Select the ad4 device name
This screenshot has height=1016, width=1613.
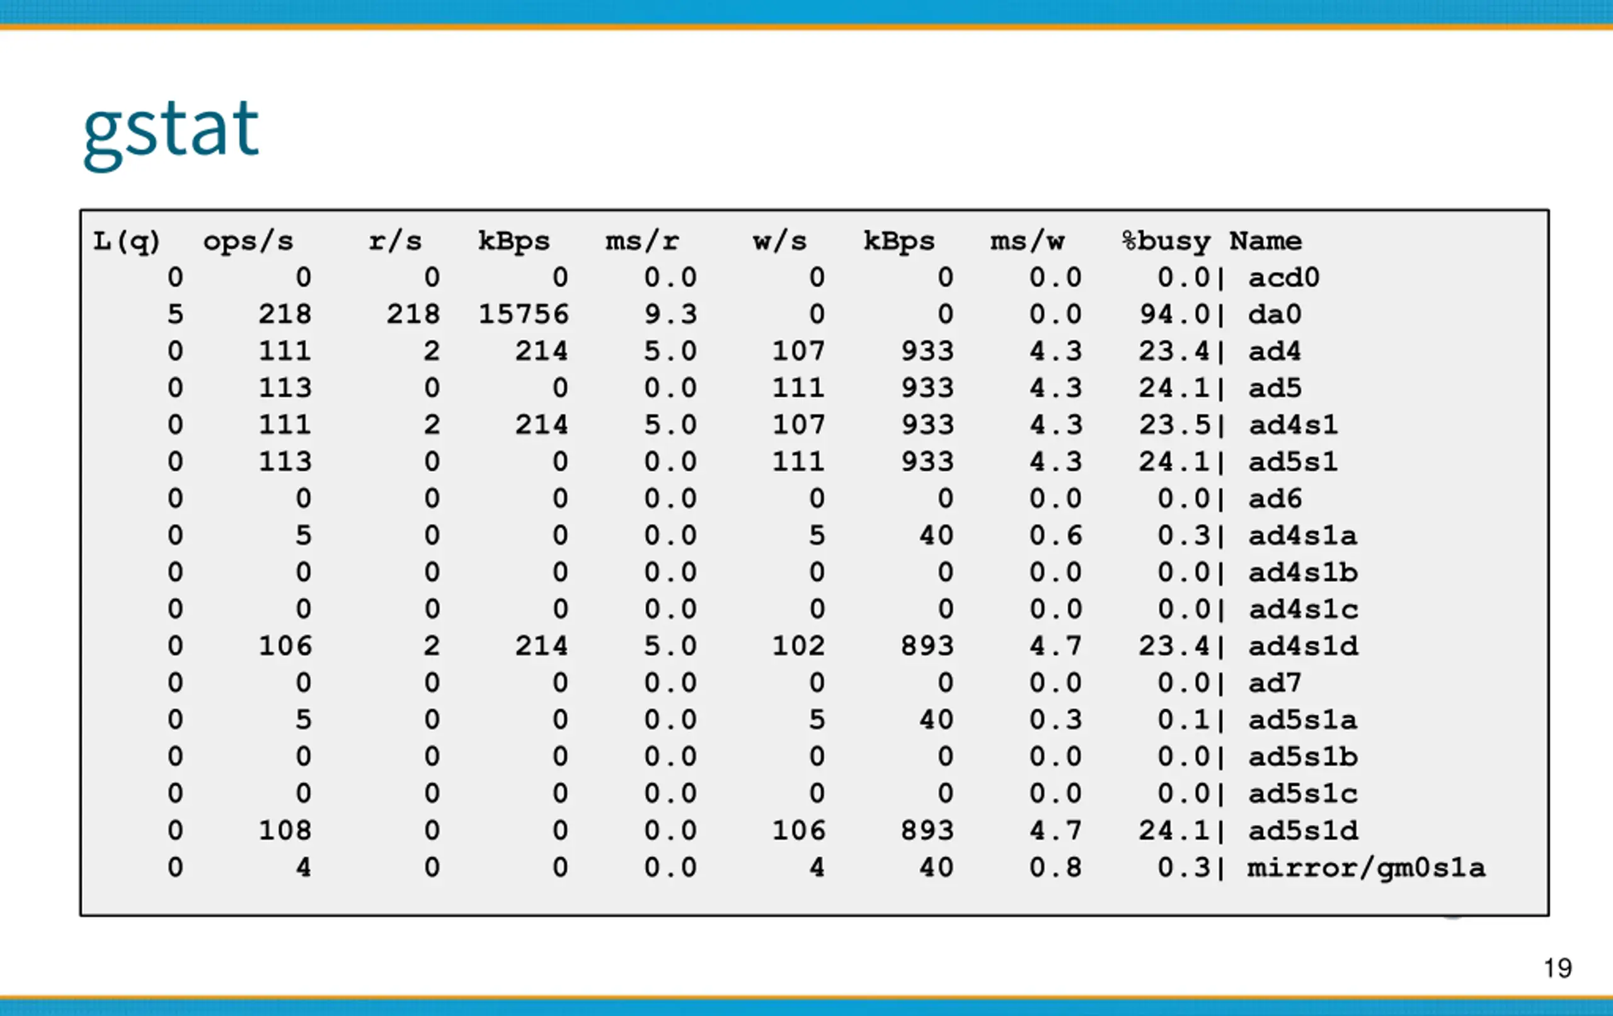click(x=1274, y=351)
